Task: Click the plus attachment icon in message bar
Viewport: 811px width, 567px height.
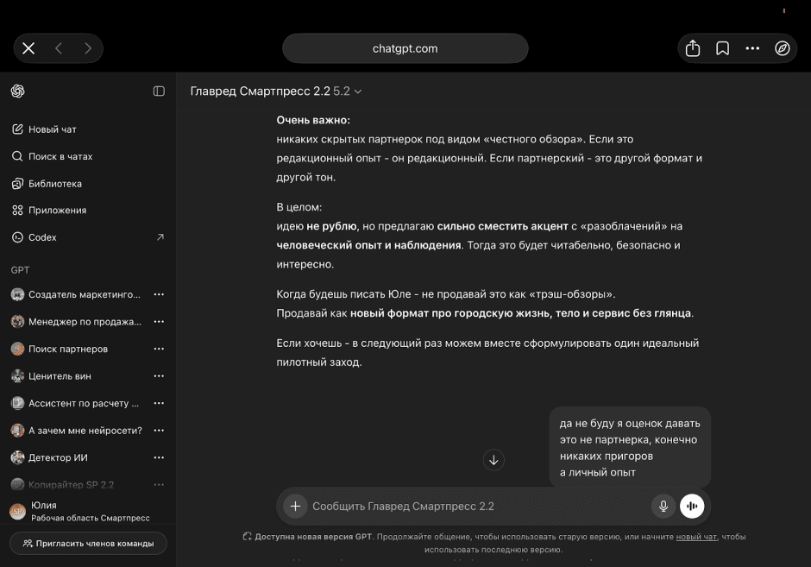Action: (296, 506)
